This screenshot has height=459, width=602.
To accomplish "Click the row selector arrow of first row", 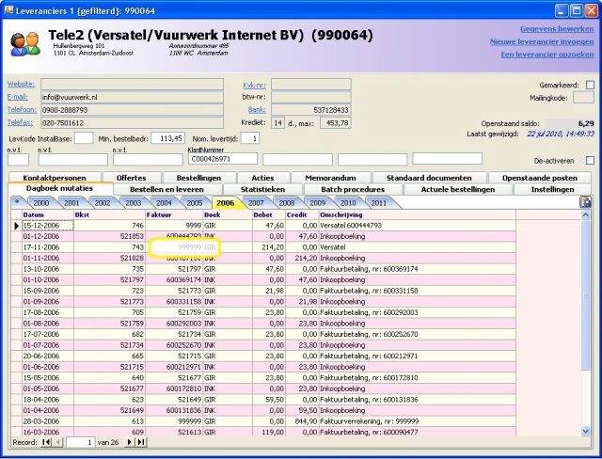I will click(15, 226).
